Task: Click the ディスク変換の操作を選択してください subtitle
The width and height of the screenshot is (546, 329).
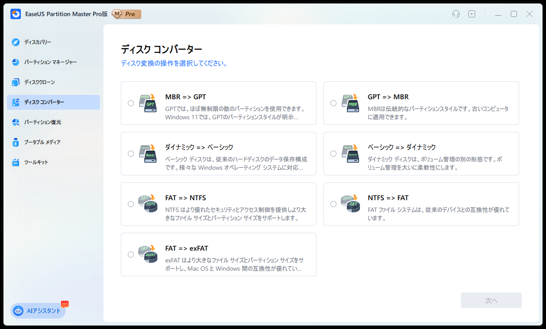Action: pyautogui.click(x=174, y=64)
